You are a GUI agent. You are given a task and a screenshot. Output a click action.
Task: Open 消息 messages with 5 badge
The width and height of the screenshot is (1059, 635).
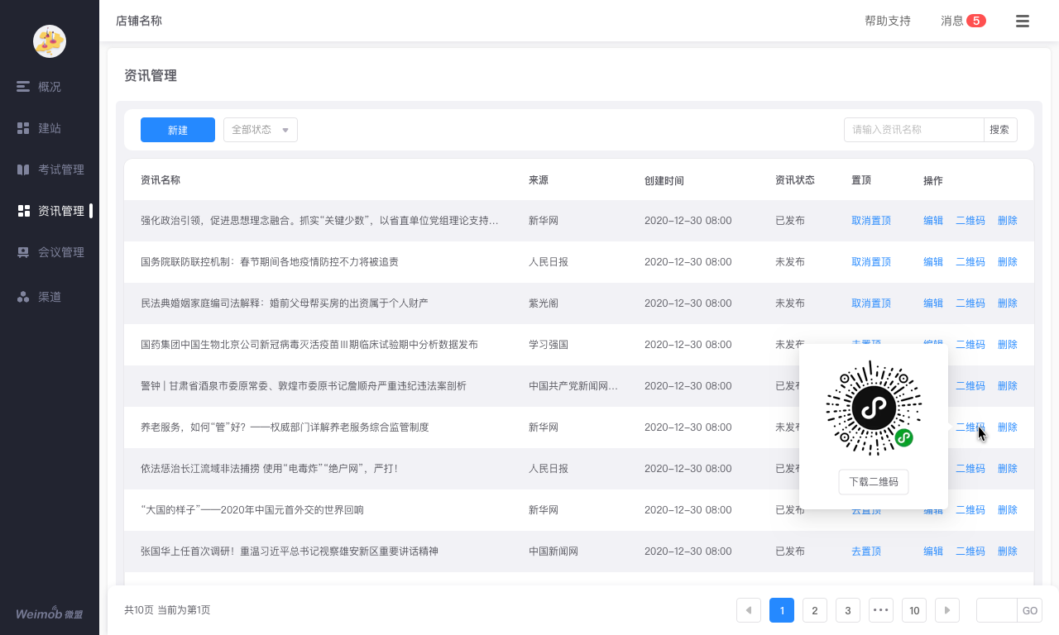[963, 21]
